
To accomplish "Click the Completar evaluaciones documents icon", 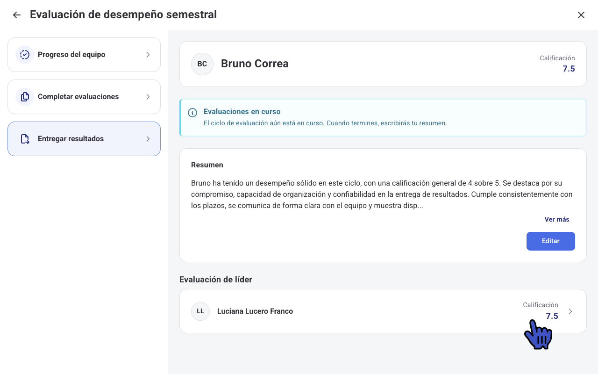I will coord(25,97).
